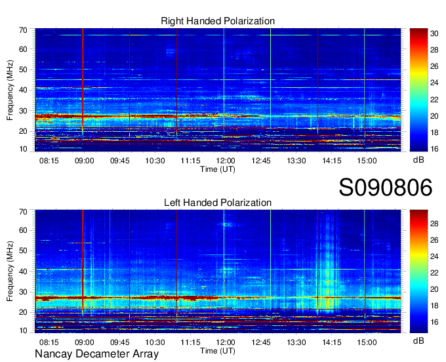Click the 12:00 time tick on Left Handed plot

(226, 342)
